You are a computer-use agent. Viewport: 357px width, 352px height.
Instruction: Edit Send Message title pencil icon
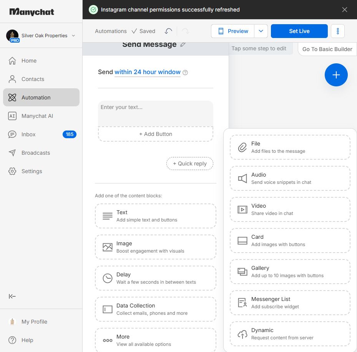point(183,45)
